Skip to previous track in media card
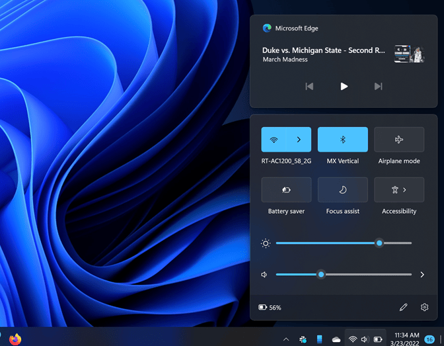The height and width of the screenshot is (346, 444). [x=309, y=86]
